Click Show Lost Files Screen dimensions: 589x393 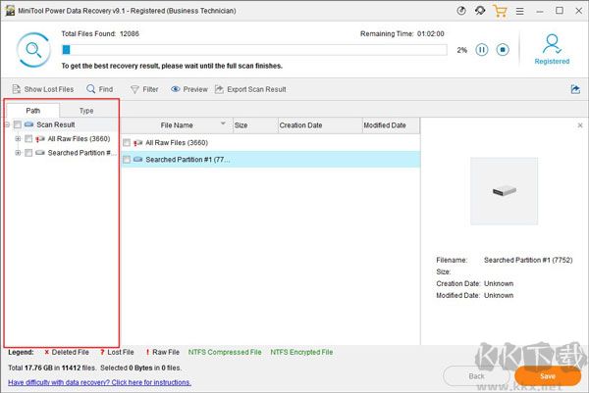click(43, 89)
